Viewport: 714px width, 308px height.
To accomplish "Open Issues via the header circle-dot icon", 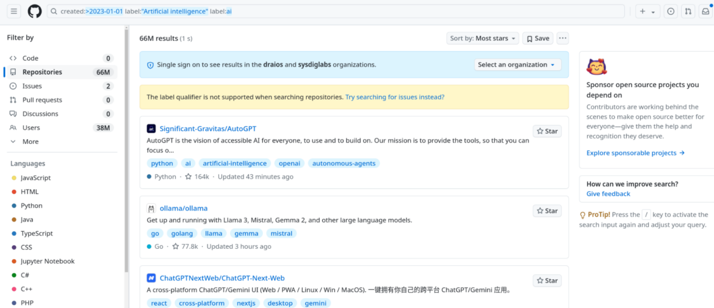I will click(x=670, y=12).
